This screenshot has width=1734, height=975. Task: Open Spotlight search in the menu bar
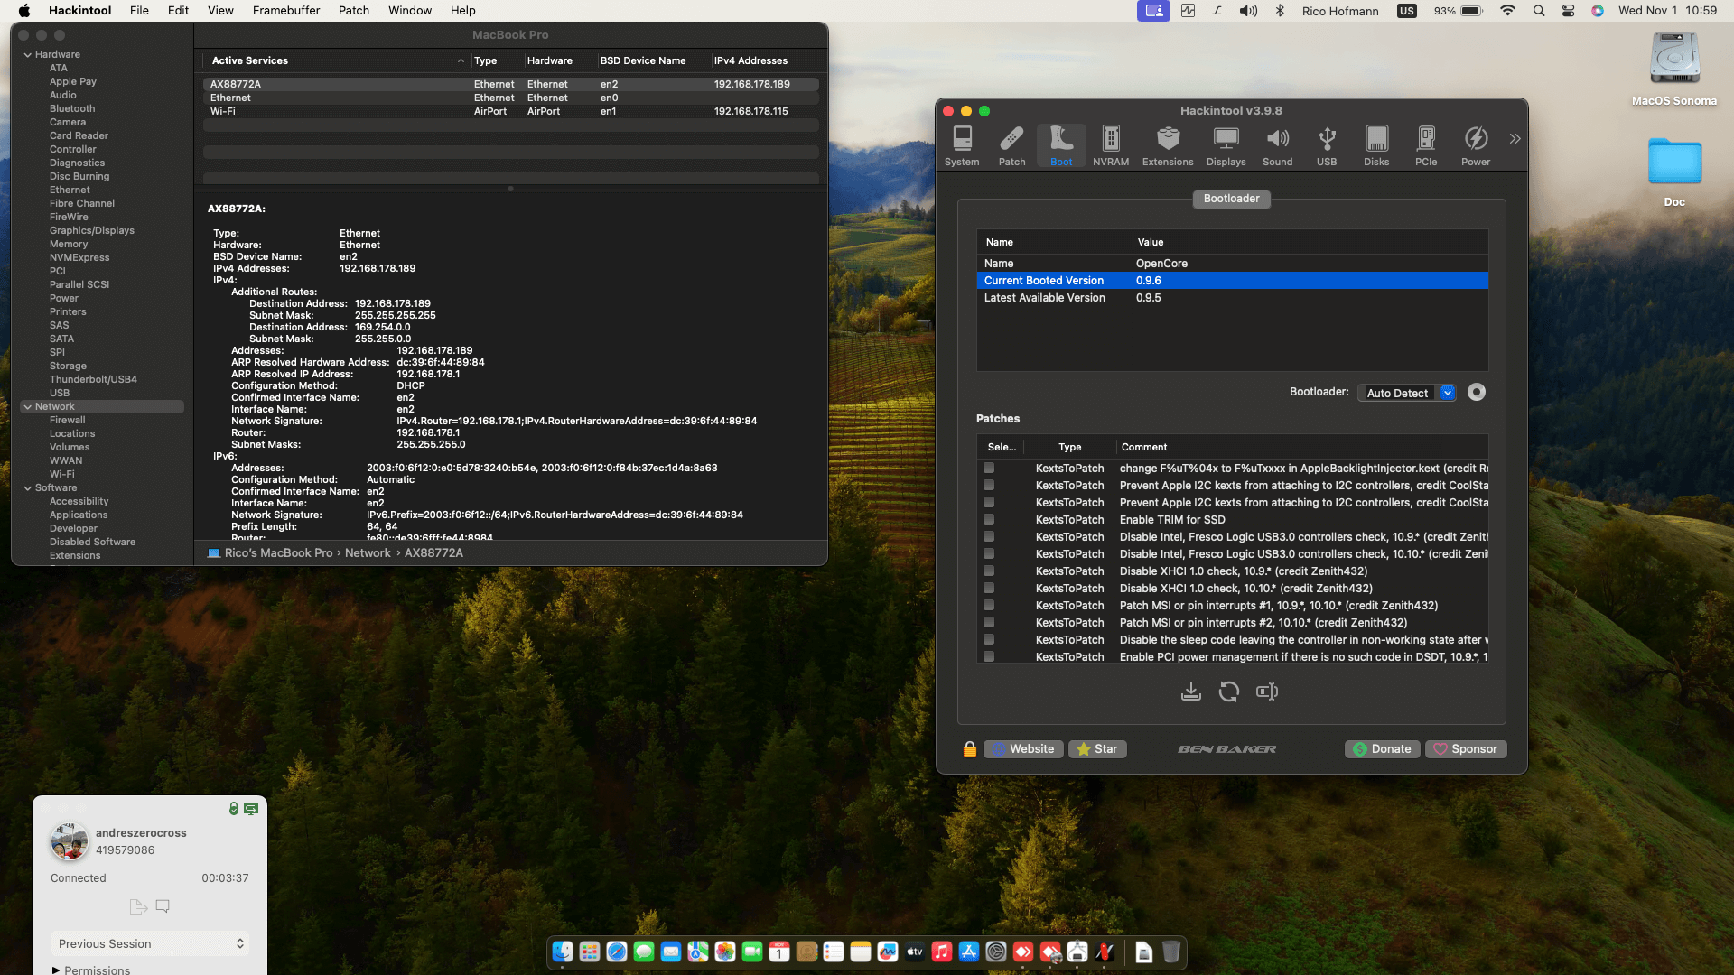pyautogui.click(x=1539, y=11)
